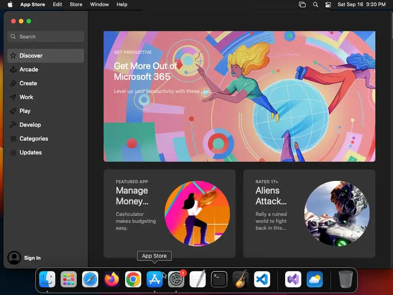Open Launchpad from the Dock

pyautogui.click(x=69, y=279)
